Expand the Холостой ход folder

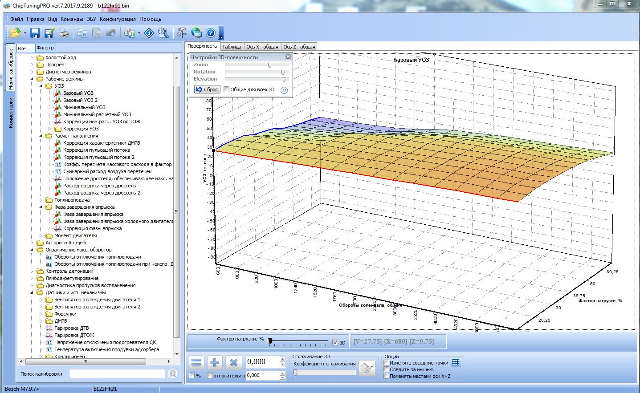click(32, 57)
